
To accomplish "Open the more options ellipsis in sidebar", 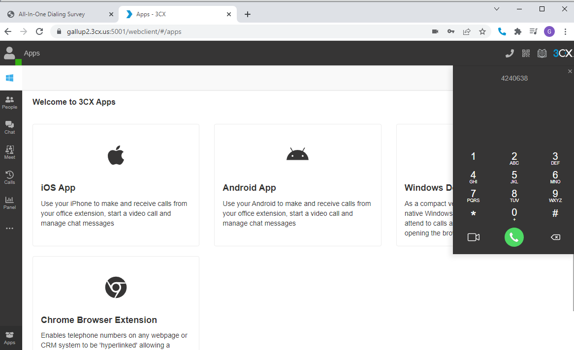I will (x=9, y=228).
